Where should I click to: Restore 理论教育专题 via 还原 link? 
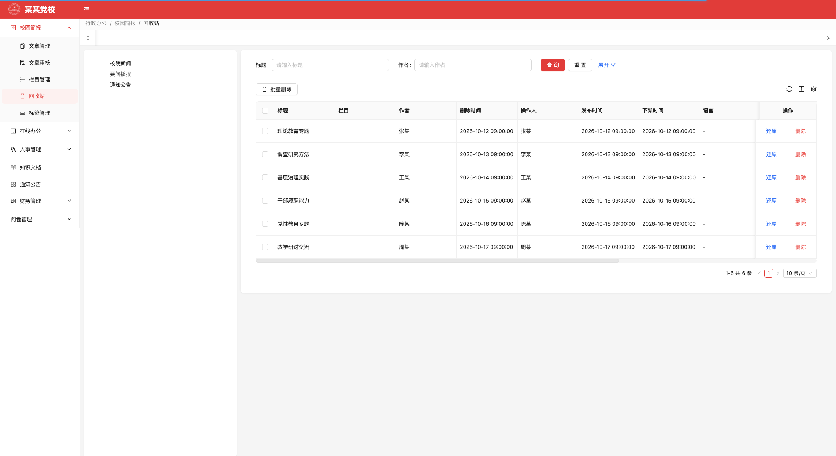coord(771,131)
